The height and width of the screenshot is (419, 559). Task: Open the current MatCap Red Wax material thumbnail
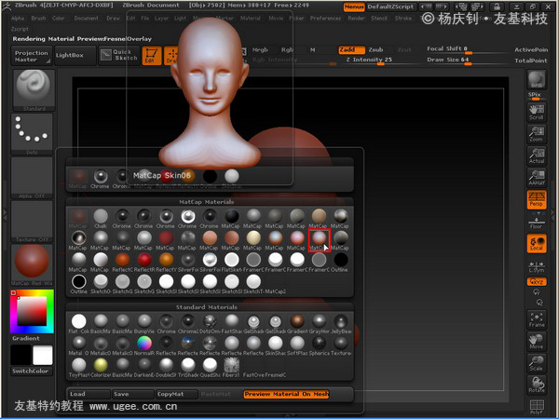32,265
